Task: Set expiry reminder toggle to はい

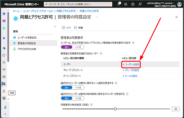Action: click(x=67, y=98)
